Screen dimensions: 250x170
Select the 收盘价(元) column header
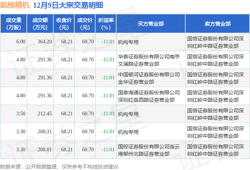(64, 24)
